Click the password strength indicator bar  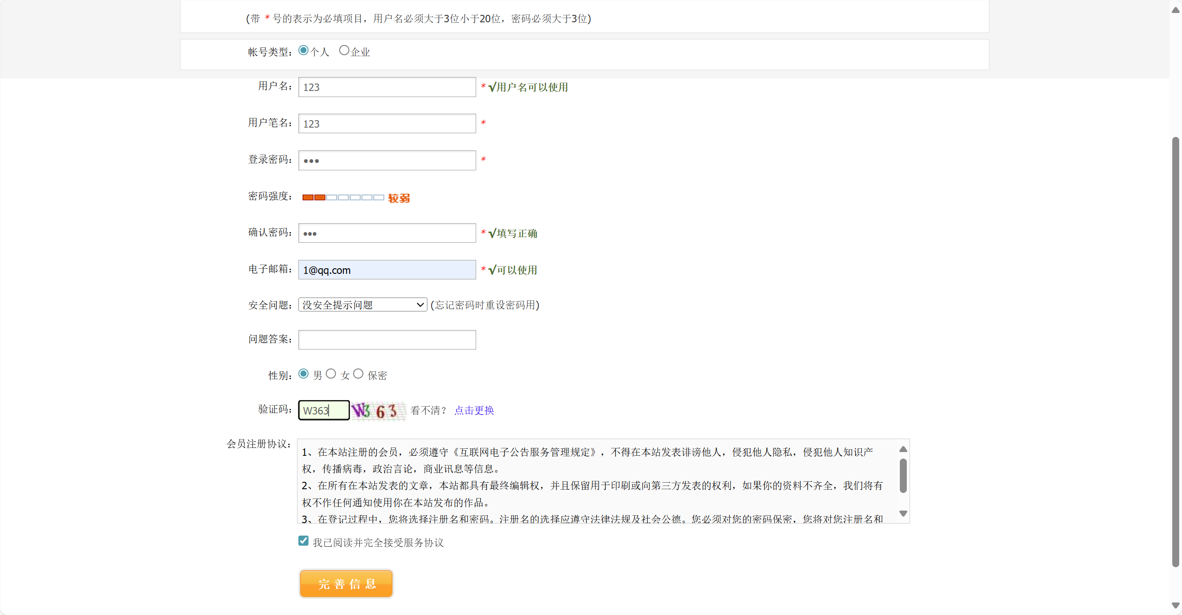(x=343, y=198)
